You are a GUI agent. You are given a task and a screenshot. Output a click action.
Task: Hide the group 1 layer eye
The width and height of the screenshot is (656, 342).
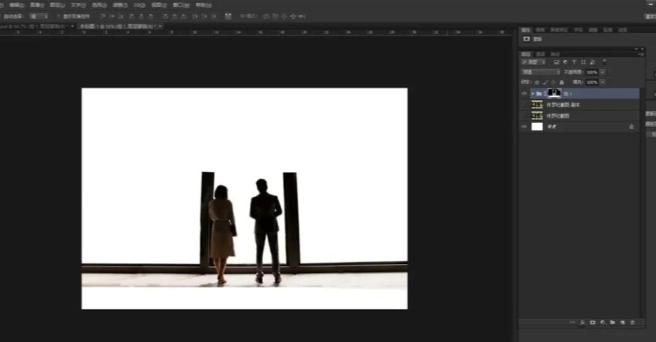[524, 94]
